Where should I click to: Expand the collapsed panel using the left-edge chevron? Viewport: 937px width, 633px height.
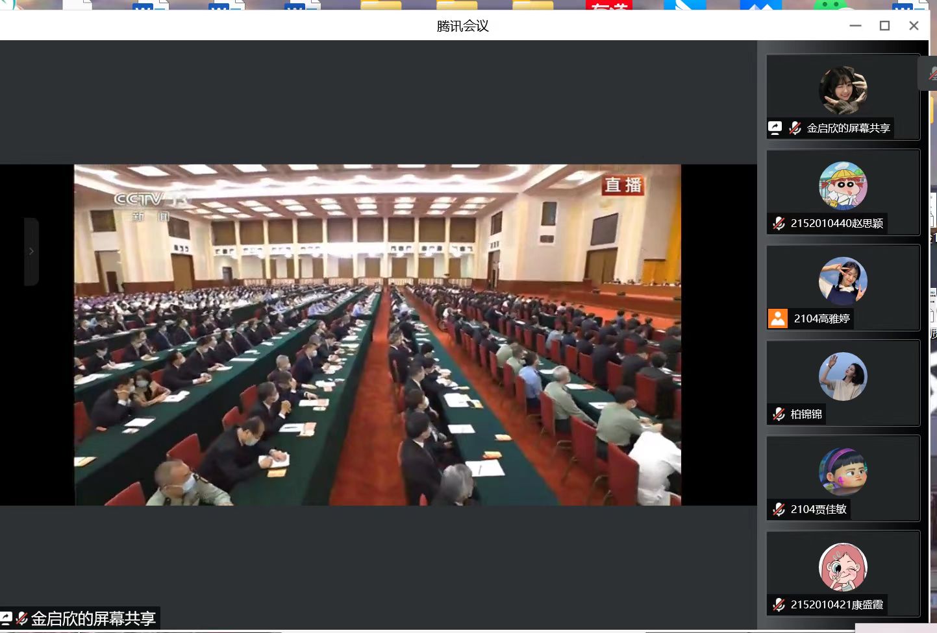31,251
